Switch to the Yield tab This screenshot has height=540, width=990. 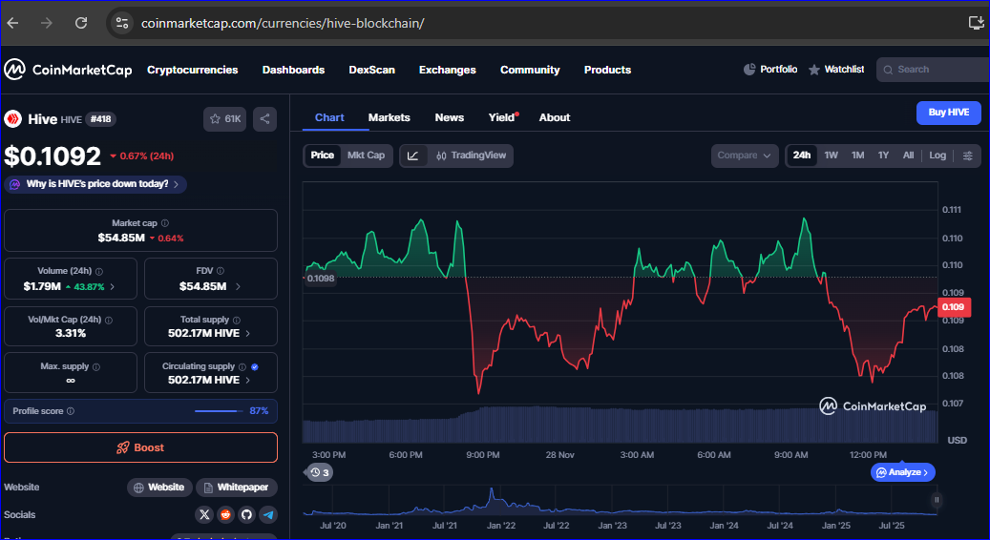(x=502, y=117)
